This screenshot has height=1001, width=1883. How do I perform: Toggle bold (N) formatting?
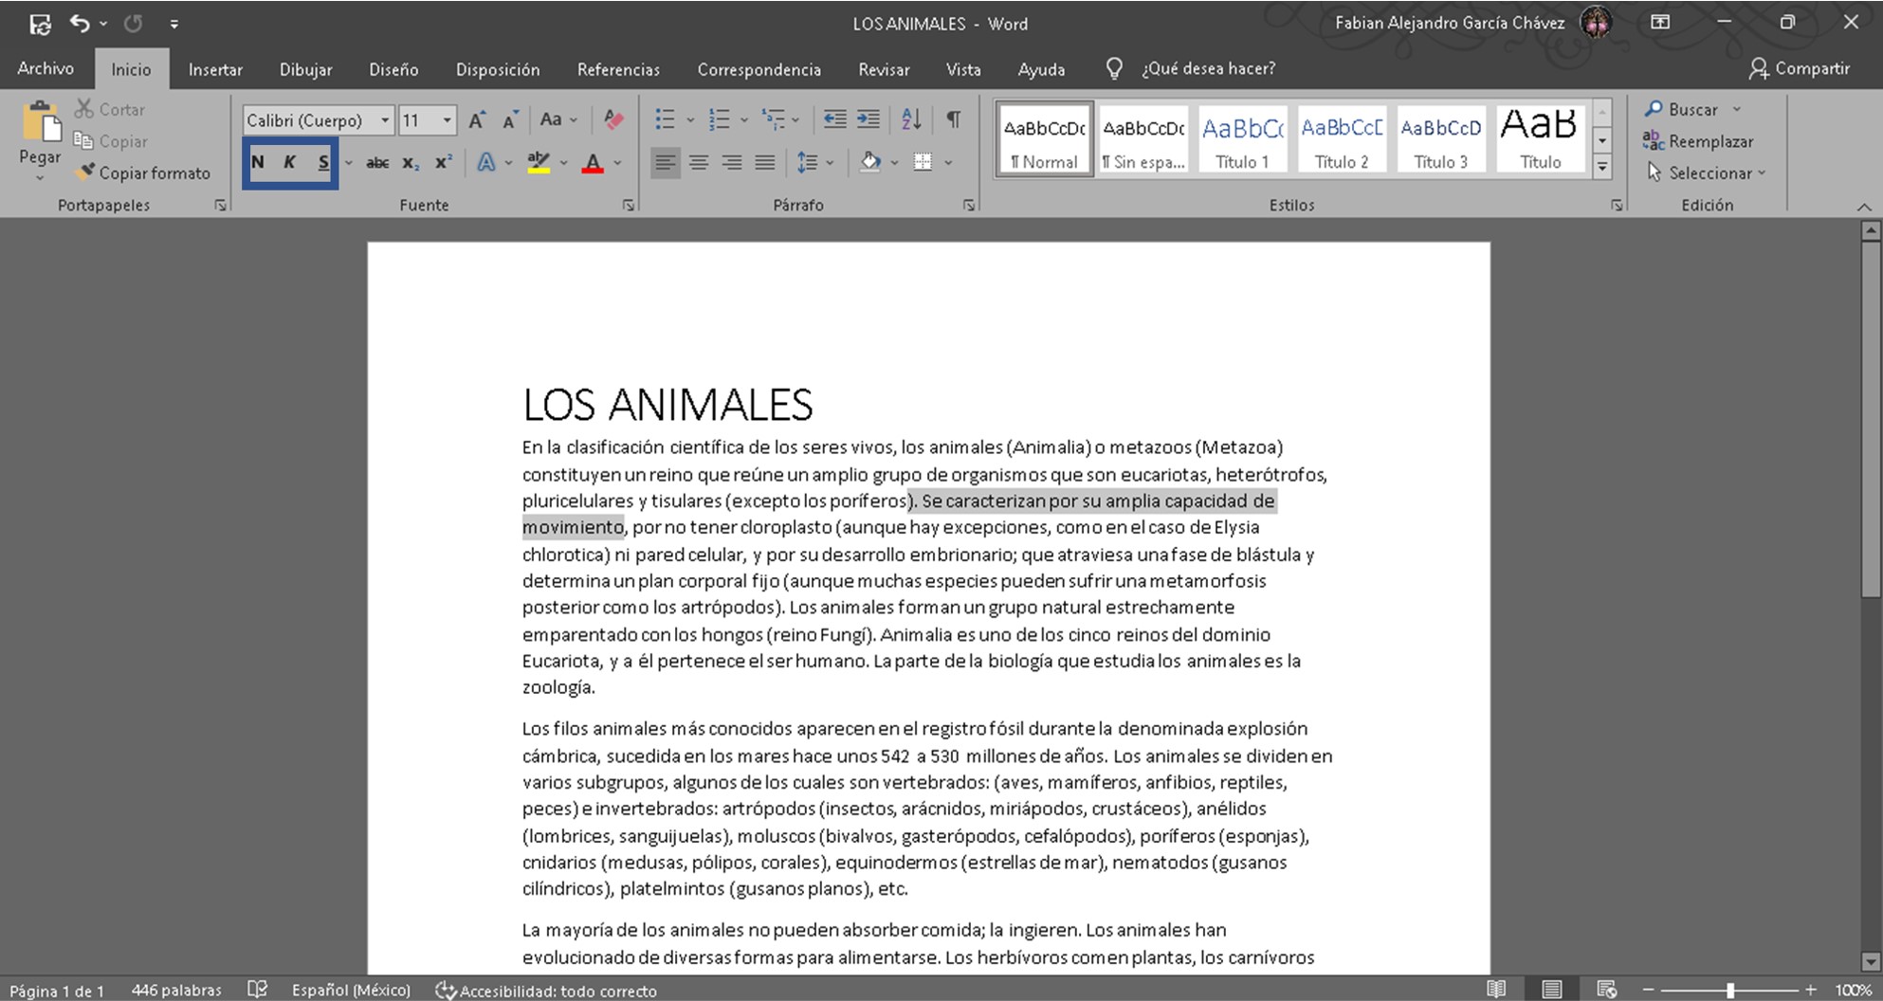point(258,162)
